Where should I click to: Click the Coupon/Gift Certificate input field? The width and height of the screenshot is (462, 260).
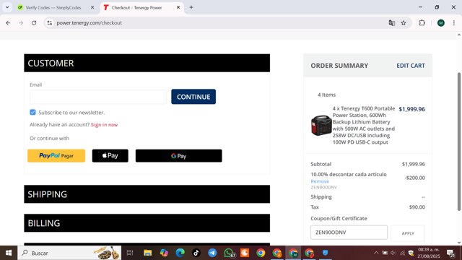(x=349, y=233)
